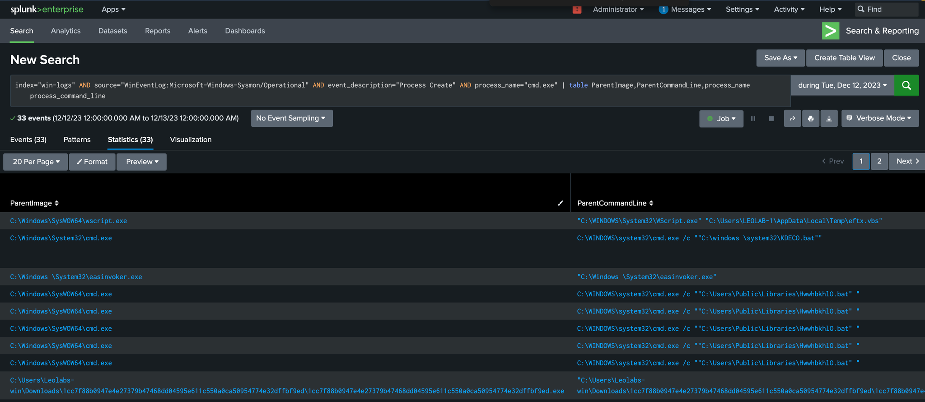Expand the Administrator menu
This screenshot has height=402, width=925.
point(618,9)
